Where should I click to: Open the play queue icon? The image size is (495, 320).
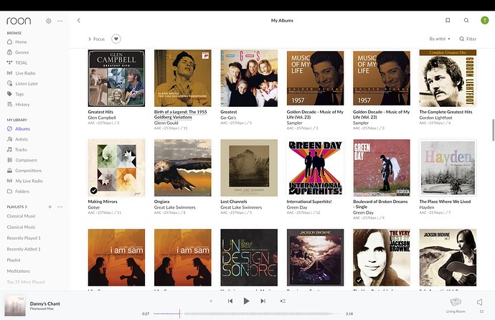click(283, 301)
